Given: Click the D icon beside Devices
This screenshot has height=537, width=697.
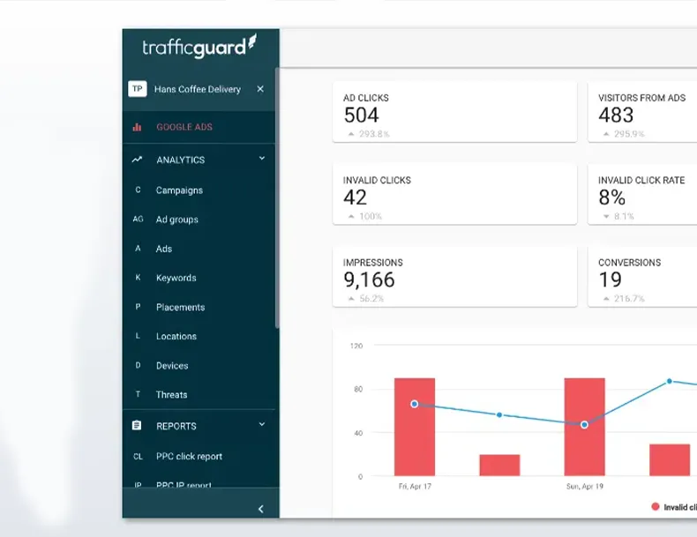Looking at the screenshot, I should [x=138, y=365].
